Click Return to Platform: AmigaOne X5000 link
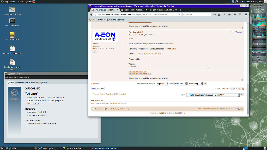Screen dimensions: 267x150 [x=110, y=94]
